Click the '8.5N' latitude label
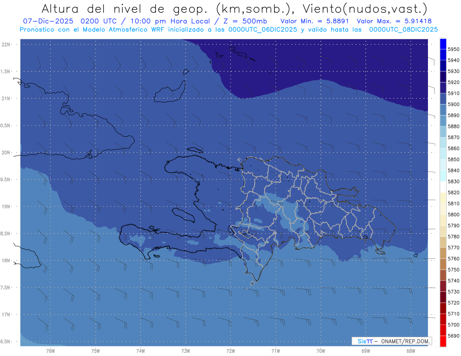Image resolution: width=461 pixels, height=356 pixels. point(6,233)
